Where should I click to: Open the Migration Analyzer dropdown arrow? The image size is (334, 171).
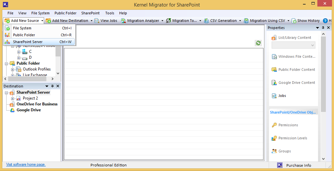[x=162, y=21]
